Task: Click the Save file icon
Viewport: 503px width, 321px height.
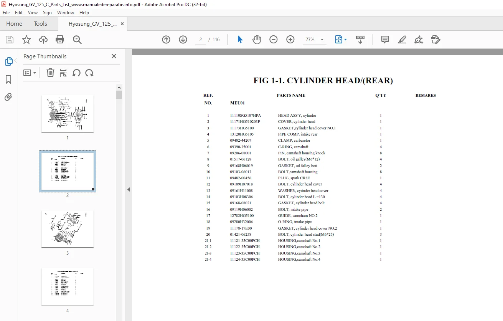Action: click(10, 40)
